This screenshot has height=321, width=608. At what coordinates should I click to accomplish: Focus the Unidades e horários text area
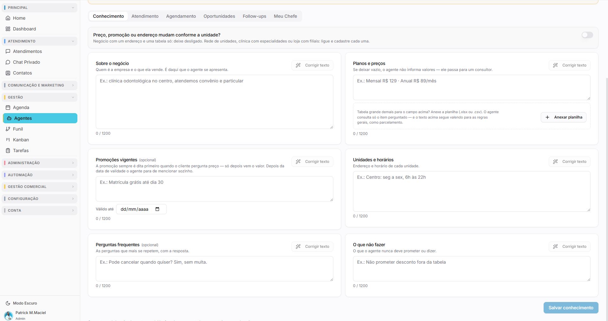pyautogui.click(x=472, y=191)
